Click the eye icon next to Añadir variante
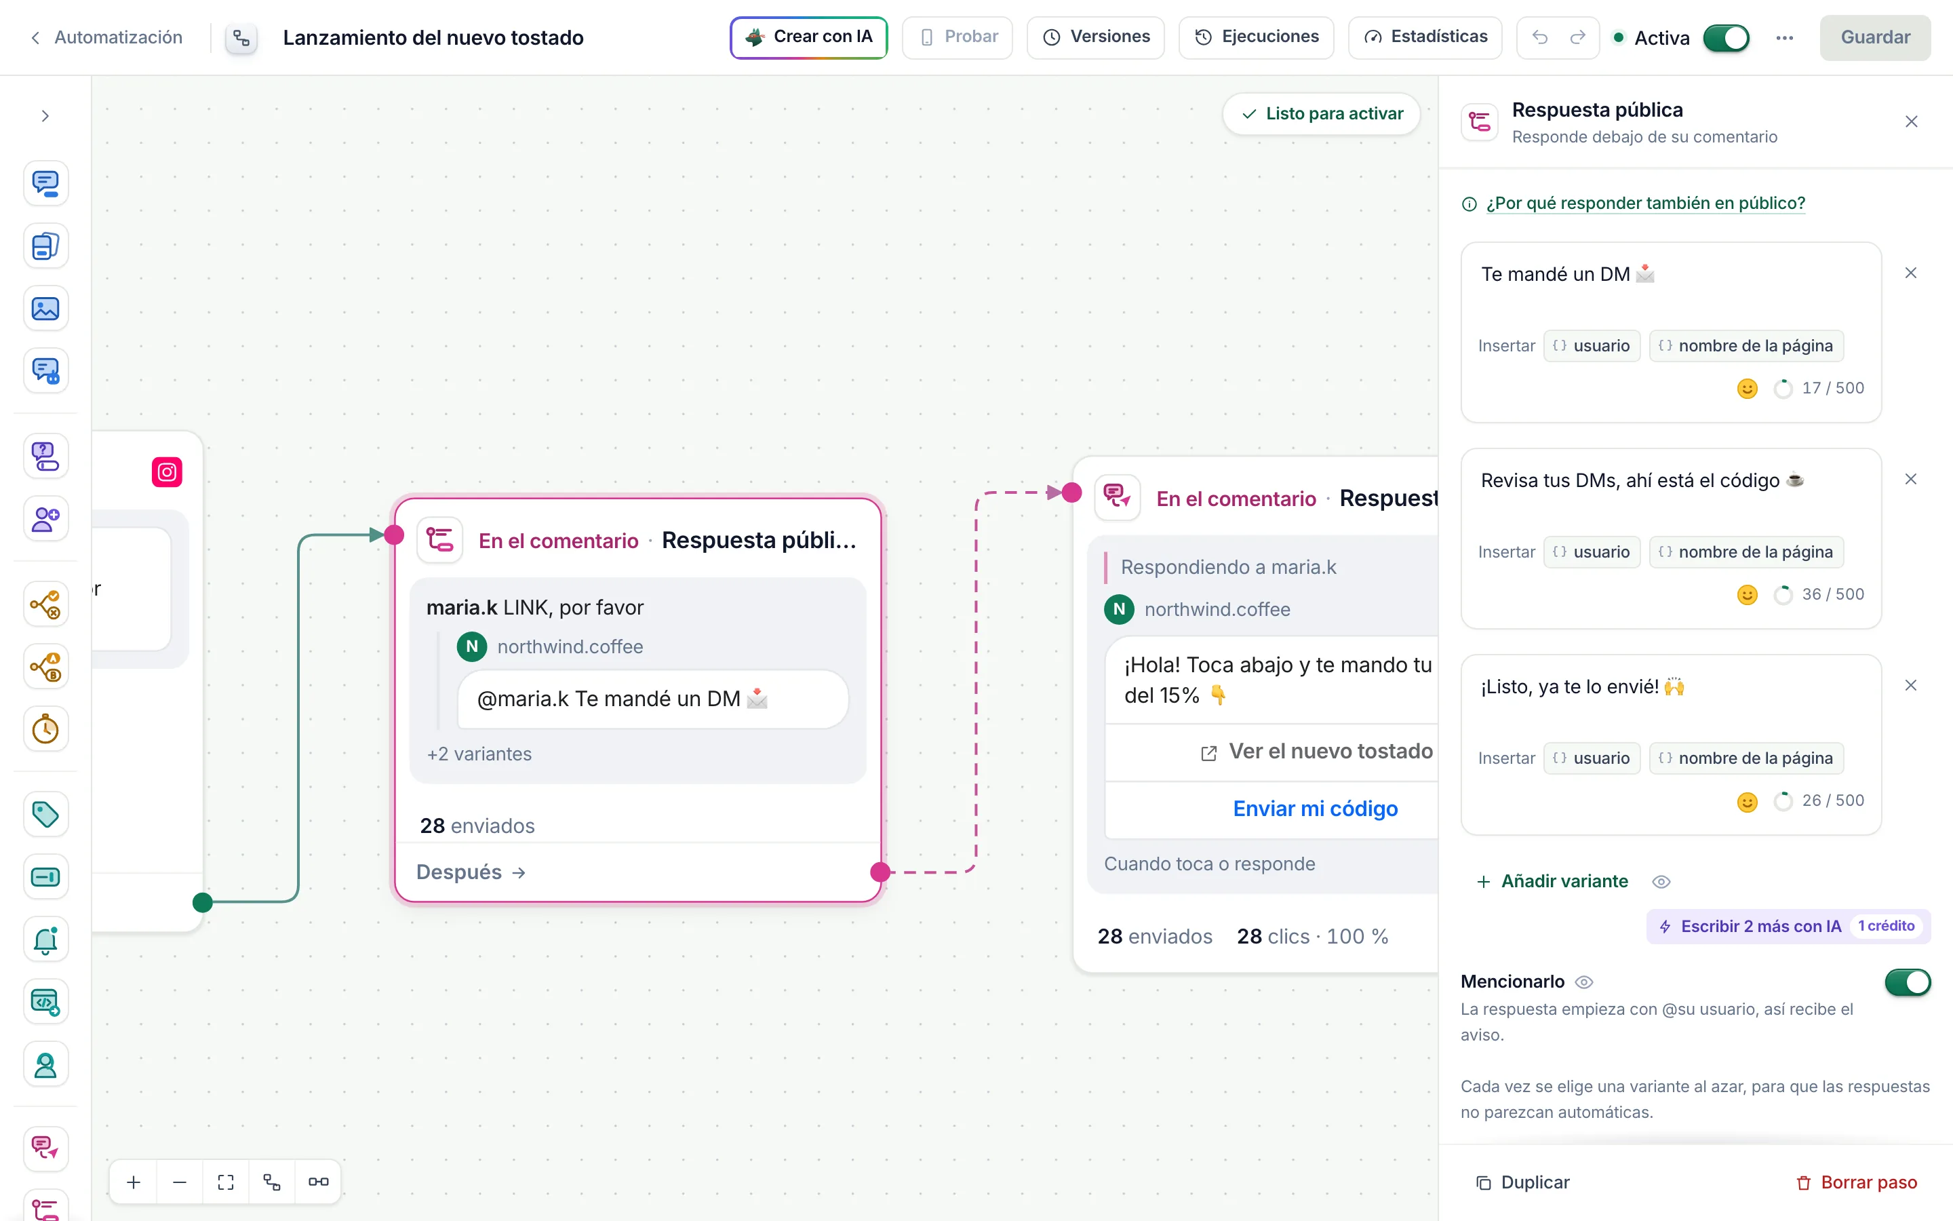1953x1221 pixels. [x=1661, y=882]
